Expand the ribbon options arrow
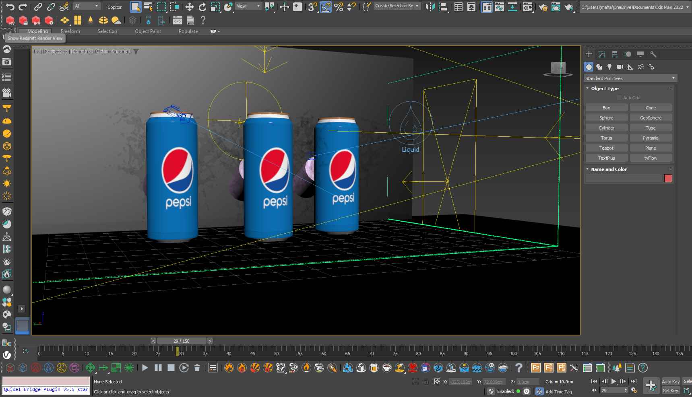 [x=219, y=31]
